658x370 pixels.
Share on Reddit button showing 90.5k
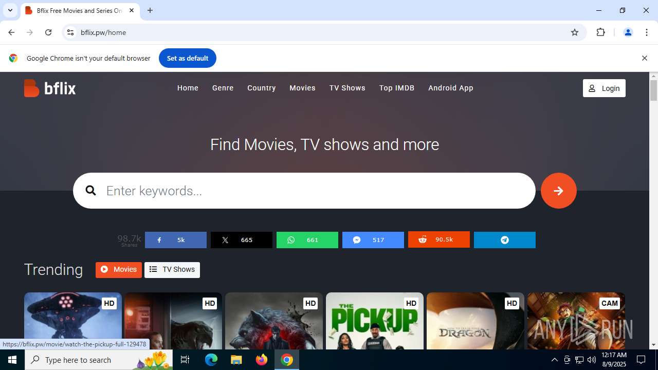click(439, 240)
